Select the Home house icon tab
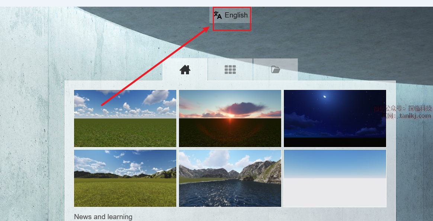This screenshot has height=221, width=433. click(x=185, y=69)
